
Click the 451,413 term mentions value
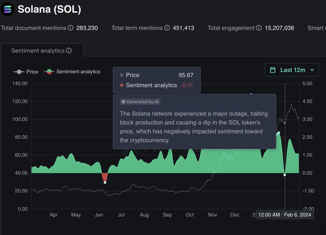[183, 28]
